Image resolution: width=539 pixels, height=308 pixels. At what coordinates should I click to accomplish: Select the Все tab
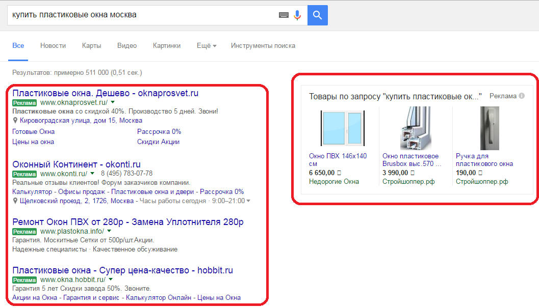coord(18,46)
